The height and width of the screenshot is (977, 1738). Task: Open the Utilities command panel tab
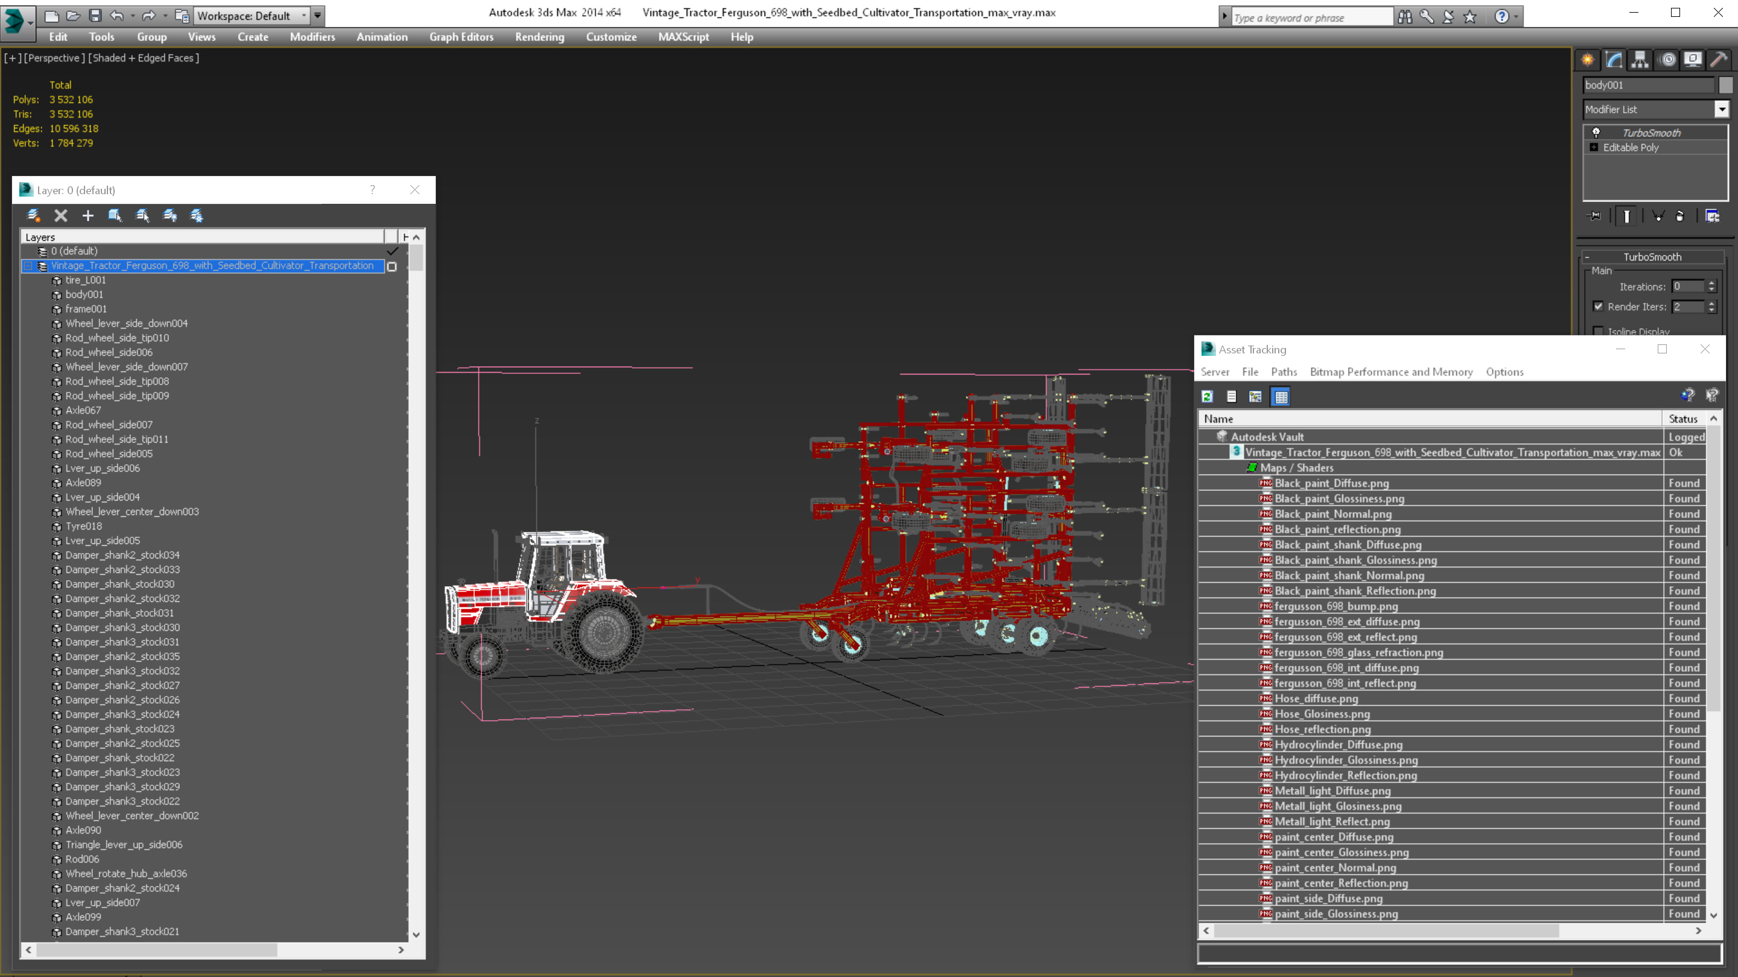pyautogui.click(x=1719, y=60)
